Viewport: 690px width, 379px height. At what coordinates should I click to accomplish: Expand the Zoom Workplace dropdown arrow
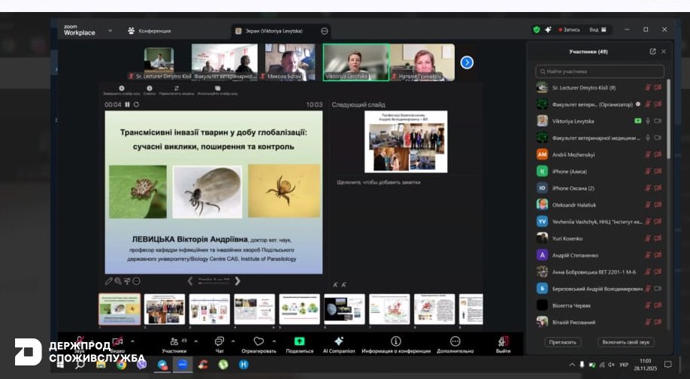pos(110,30)
